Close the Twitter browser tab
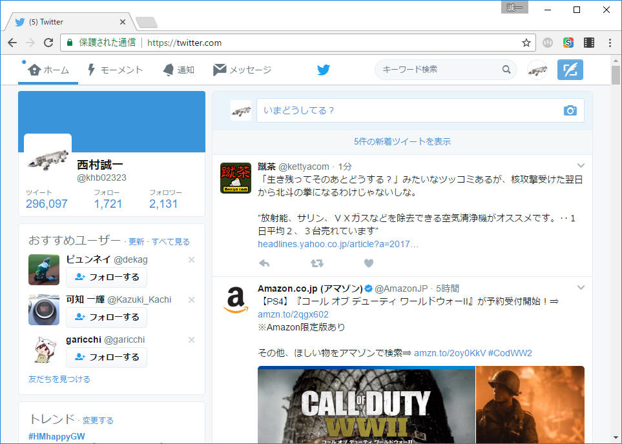This screenshot has height=444, width=622. [123, 22]
